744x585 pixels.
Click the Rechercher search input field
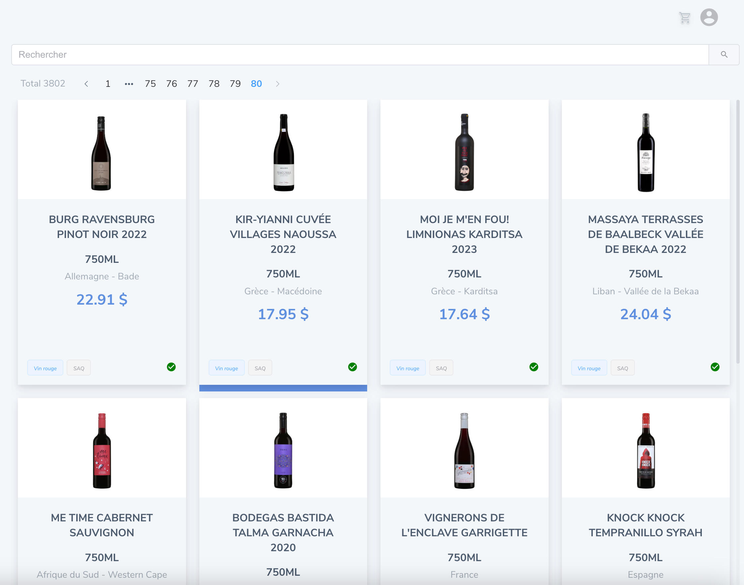360,54
